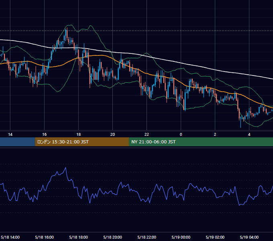The width and height of the screenshot is (273, 241).
Task: Click the "5/18 18:00" date label
Action: [79, 237]
